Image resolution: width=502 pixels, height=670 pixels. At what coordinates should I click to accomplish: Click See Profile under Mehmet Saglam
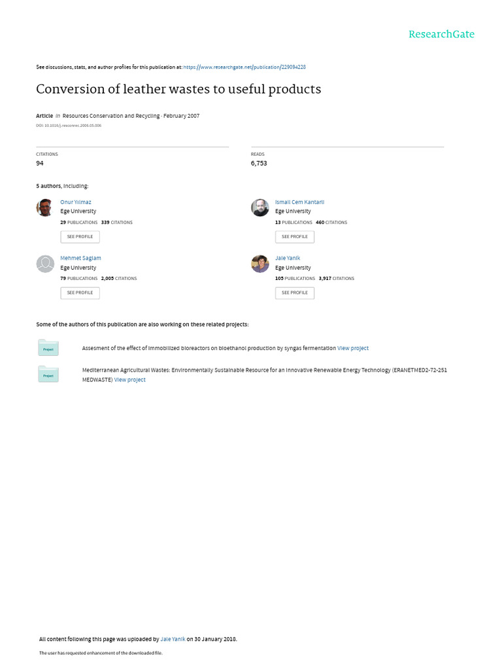(80, 292)
